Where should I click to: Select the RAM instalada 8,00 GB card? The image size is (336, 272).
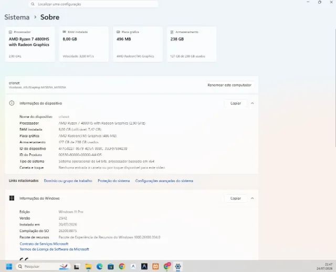[84, 44]
